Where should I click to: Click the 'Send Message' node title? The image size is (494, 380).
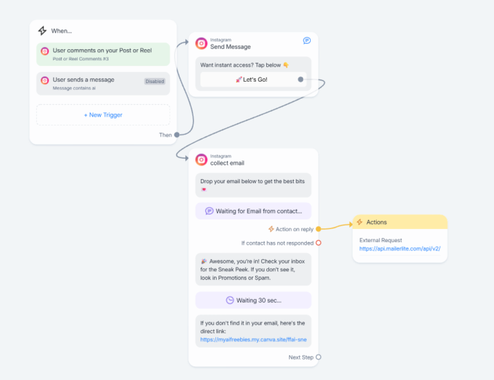coord(231,47)
